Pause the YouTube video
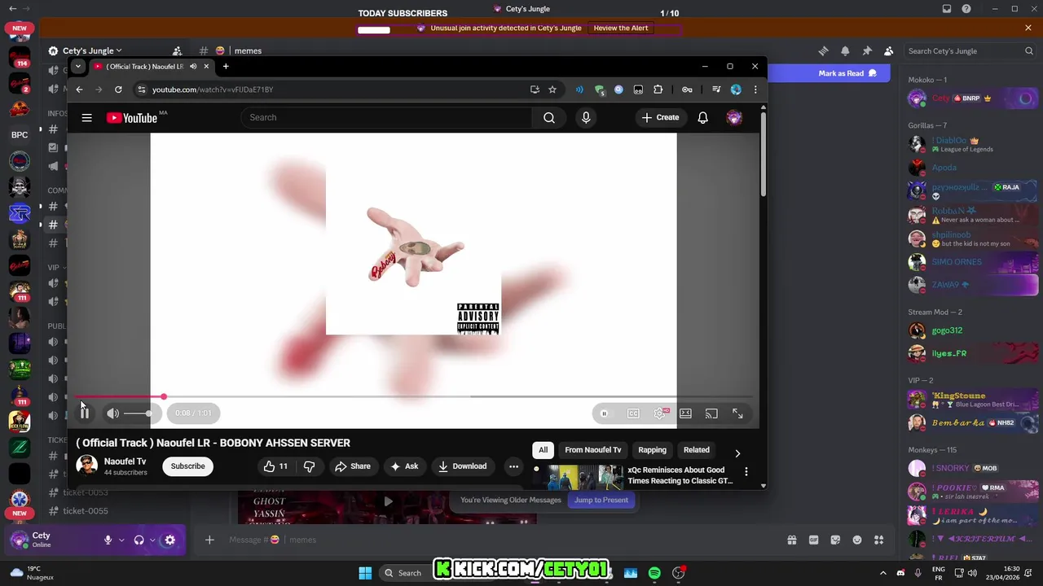The width and height of the screenshot is (1043, 586). [x=85, y=413]
